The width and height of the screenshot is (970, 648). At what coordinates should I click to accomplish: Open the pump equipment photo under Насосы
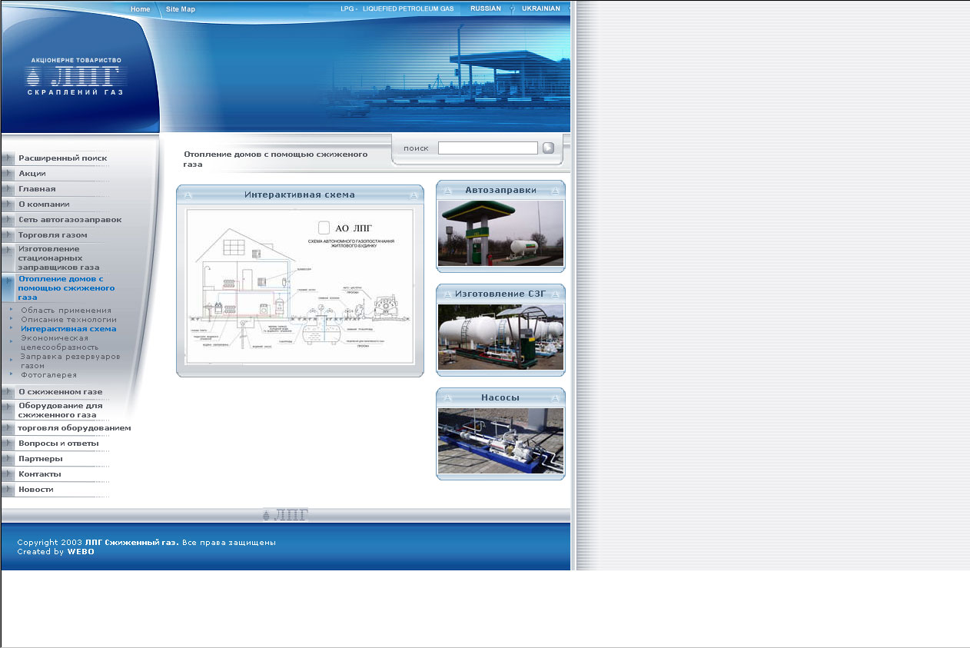pyautogui.click(x=500, y=440)
